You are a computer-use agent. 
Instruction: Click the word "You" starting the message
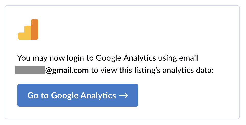[x=24, y=58]
